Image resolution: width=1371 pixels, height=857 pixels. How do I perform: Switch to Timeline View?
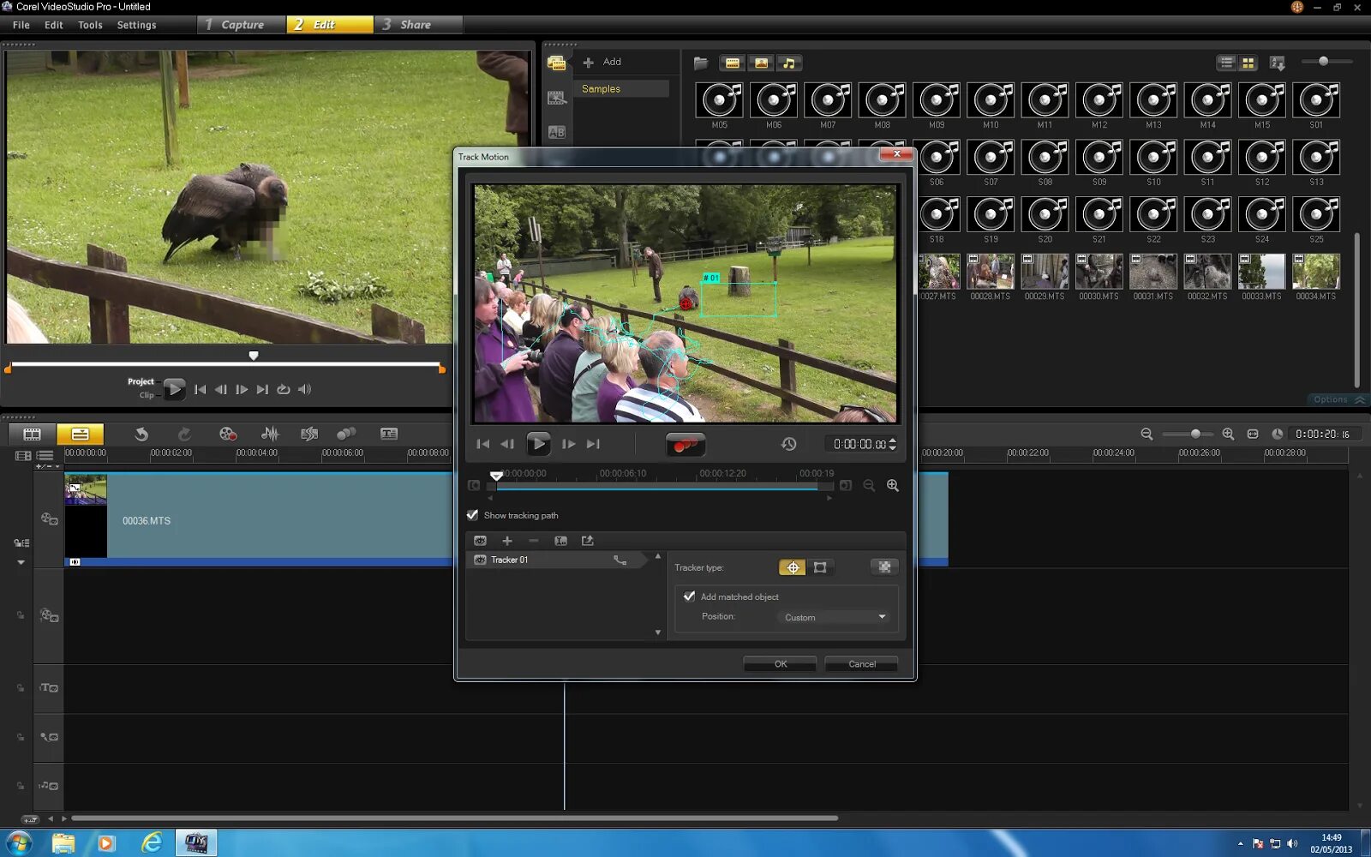click(80, 434)
